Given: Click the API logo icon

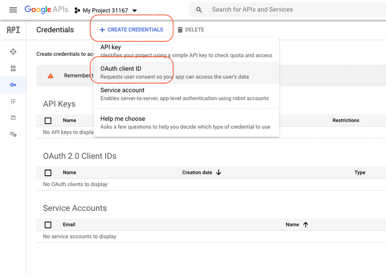Looking at the screenshot, I should (x=13, y=30).
